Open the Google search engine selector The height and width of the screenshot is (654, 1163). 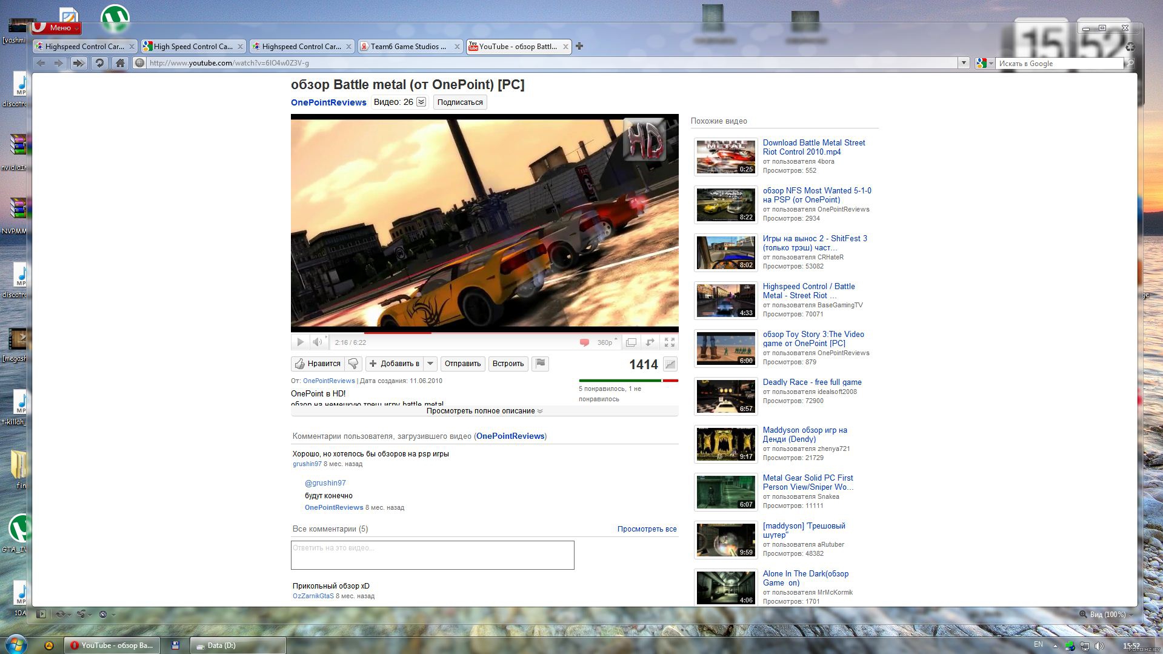tap(985, 63)
